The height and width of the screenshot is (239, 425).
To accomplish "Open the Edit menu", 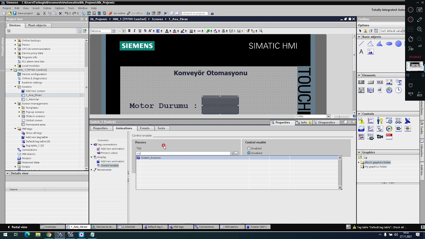I will point(17,8).
